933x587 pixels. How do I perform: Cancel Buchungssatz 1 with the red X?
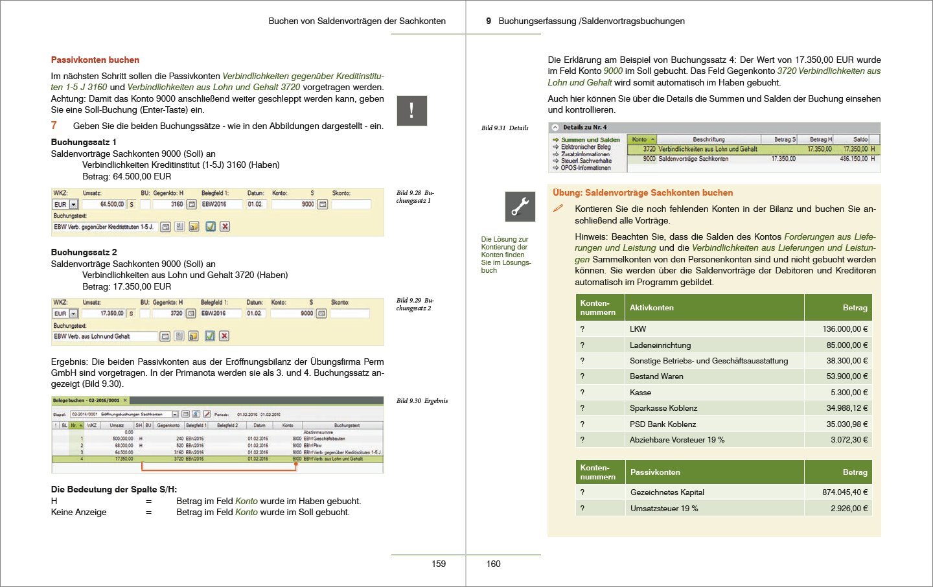225,227
